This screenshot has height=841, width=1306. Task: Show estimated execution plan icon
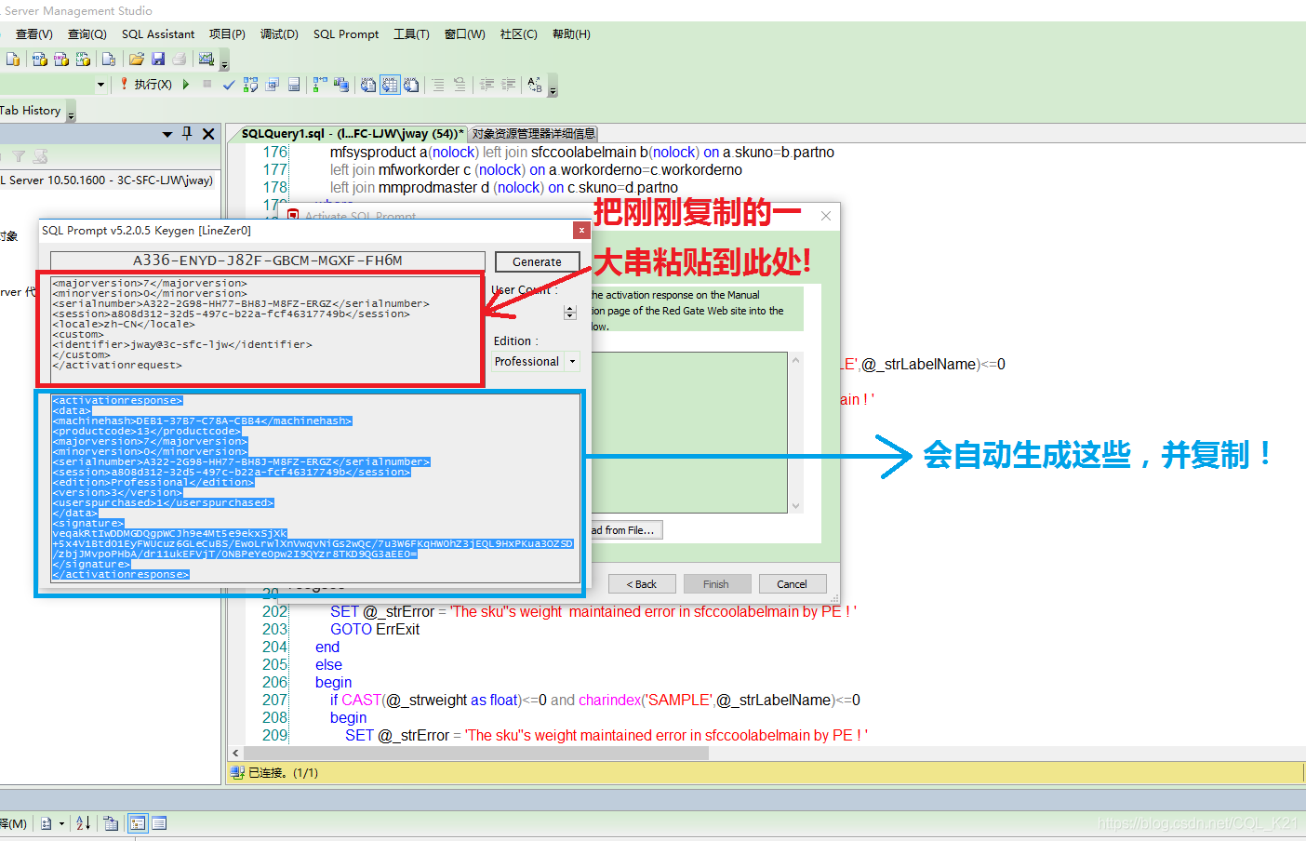tap(251, 85)
